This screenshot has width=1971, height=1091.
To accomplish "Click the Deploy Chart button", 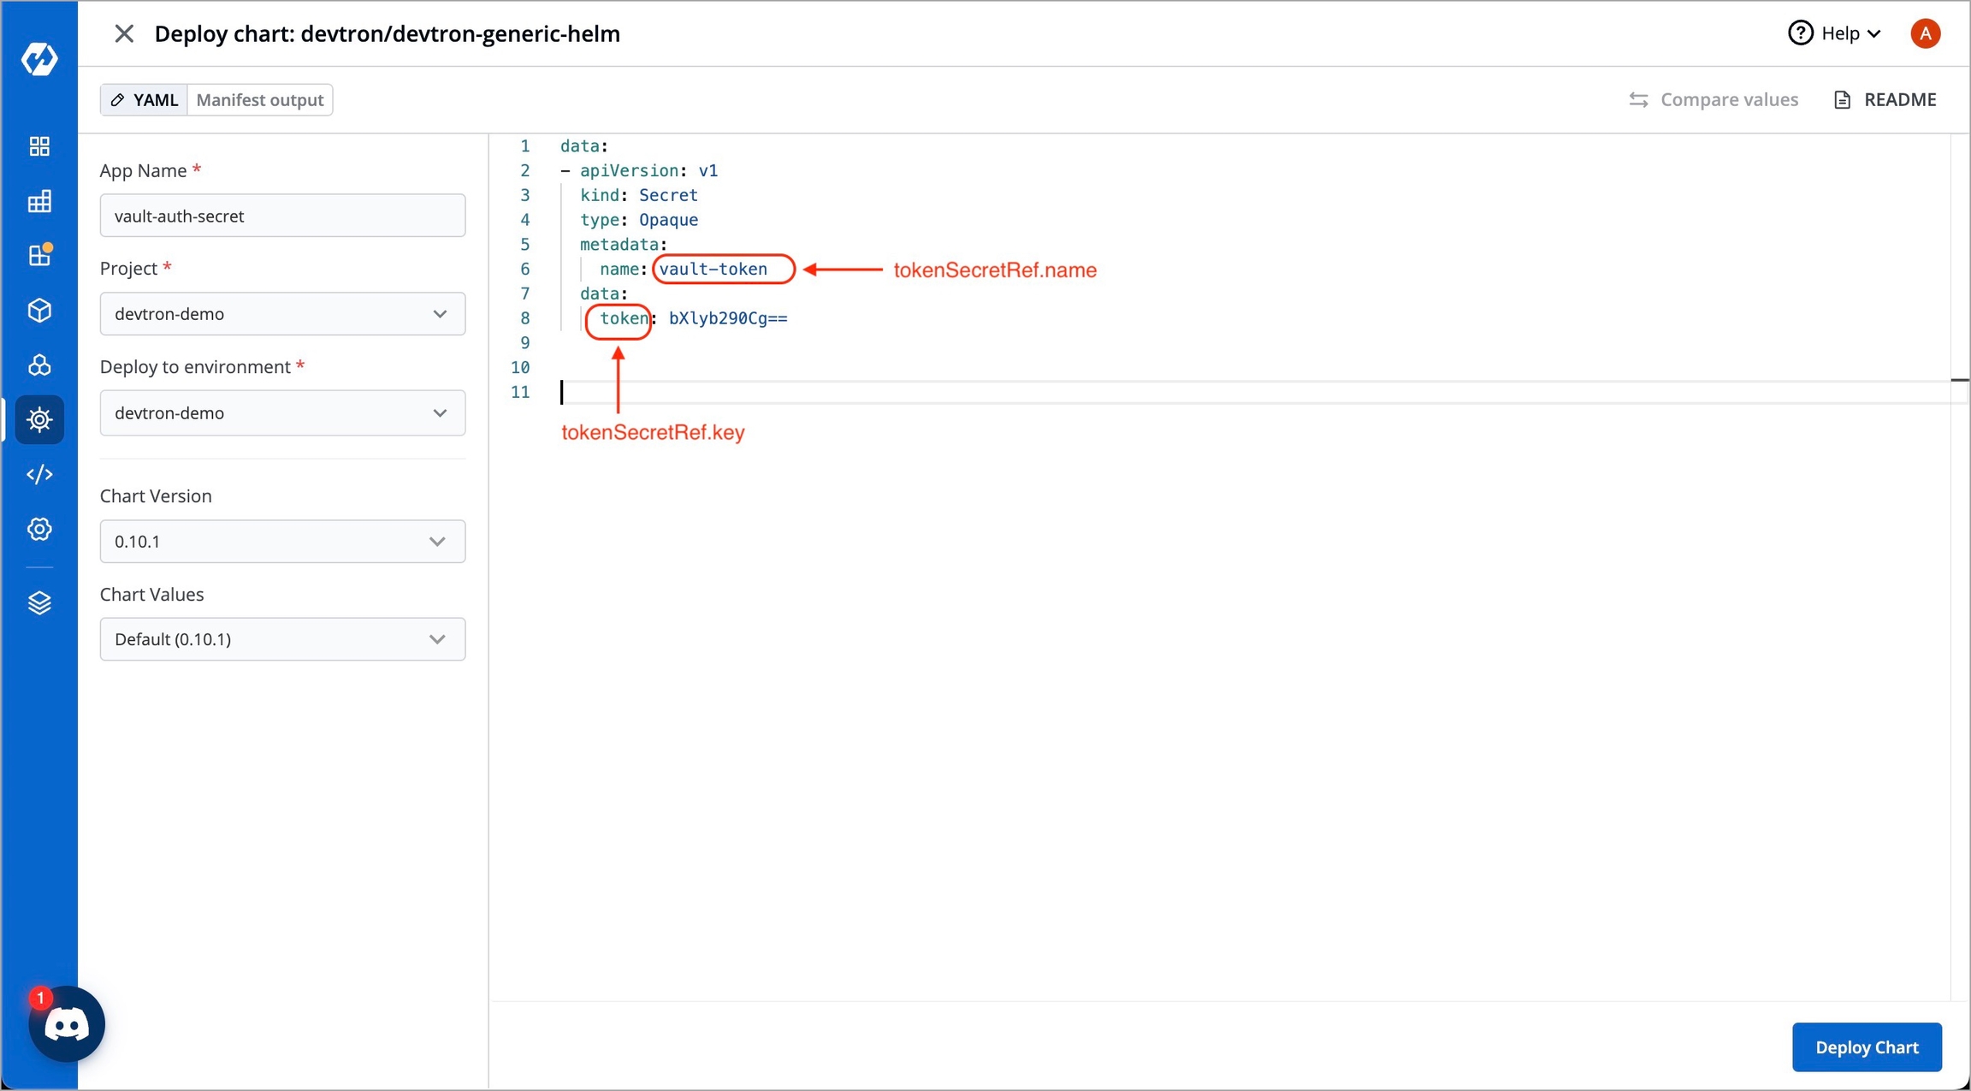I will click(1867, 1047).
